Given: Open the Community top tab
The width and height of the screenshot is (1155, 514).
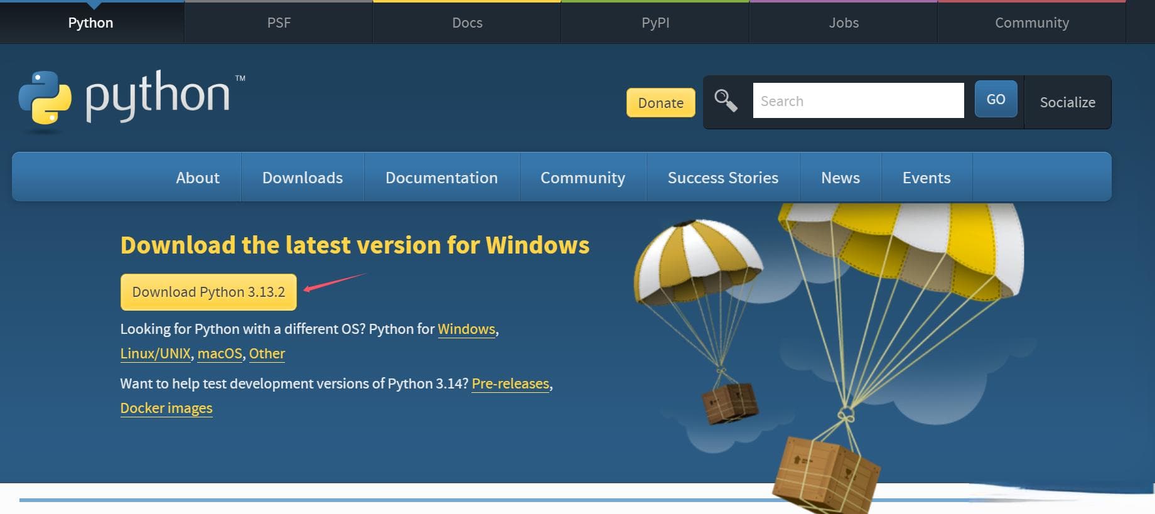Looking at the screenshot, I should (1032, 23).
